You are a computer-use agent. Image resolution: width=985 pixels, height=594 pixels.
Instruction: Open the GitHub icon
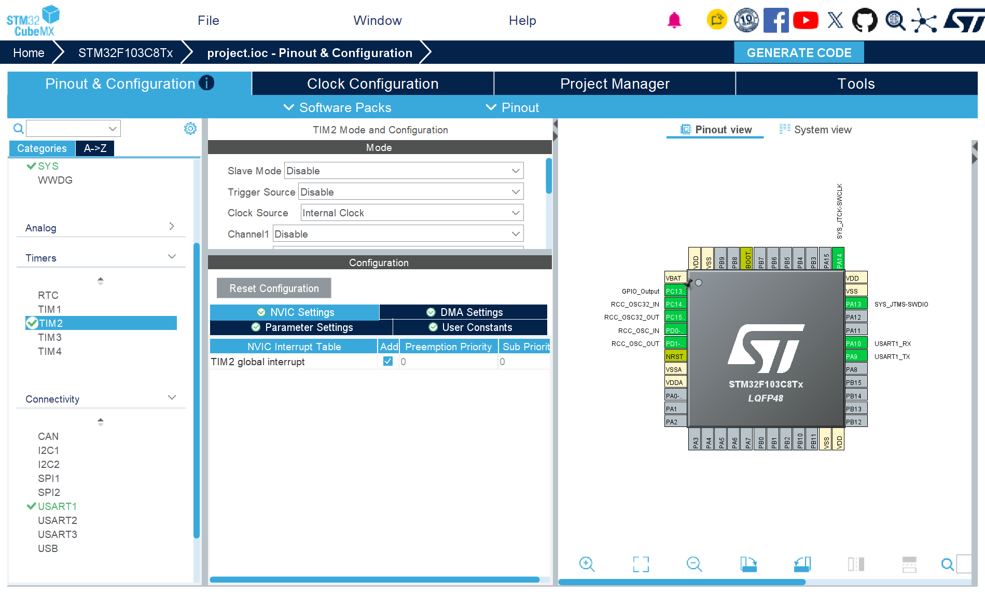coord(865,21)
